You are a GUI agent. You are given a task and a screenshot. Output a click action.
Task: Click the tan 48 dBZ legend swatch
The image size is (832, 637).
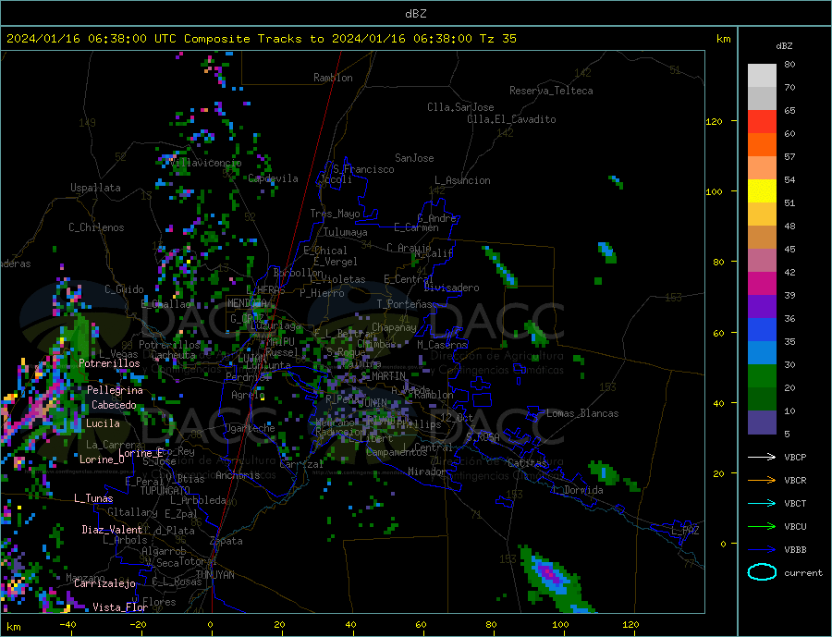point(762,238)
